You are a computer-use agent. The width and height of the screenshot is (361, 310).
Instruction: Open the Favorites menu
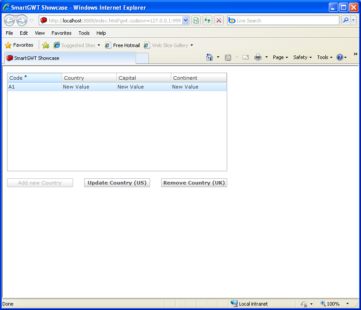62,33
